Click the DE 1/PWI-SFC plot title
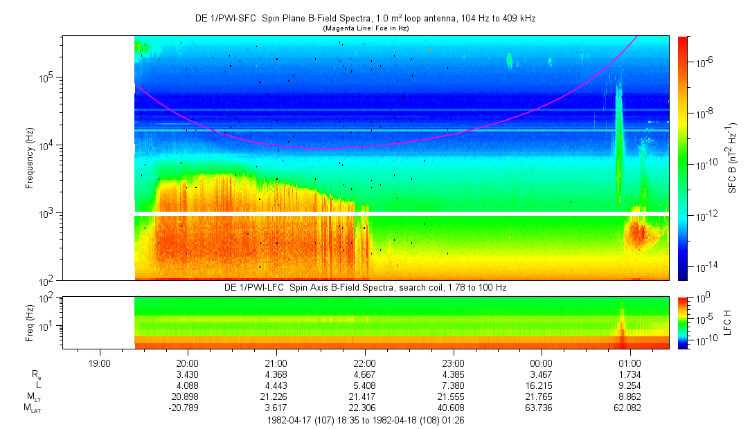Screen dimensions: 750x429 (365, 19)
